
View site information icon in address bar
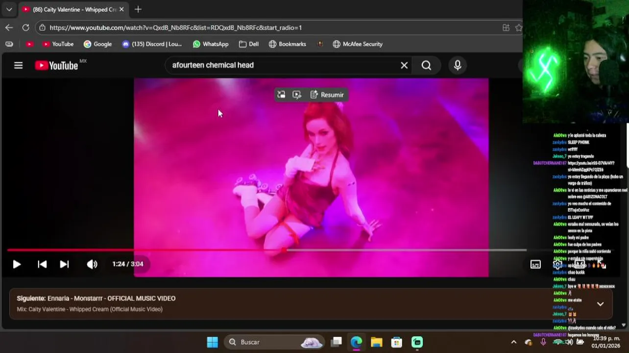[x=43, y=28]
